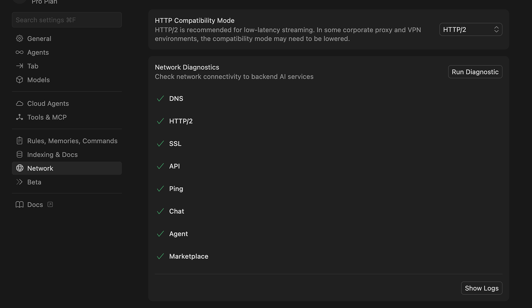Open Tools & MCP settings
Viewport: 532px width, 308px height.
point(67,117)
